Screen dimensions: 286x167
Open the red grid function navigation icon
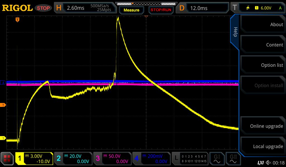tap(7, 159)
